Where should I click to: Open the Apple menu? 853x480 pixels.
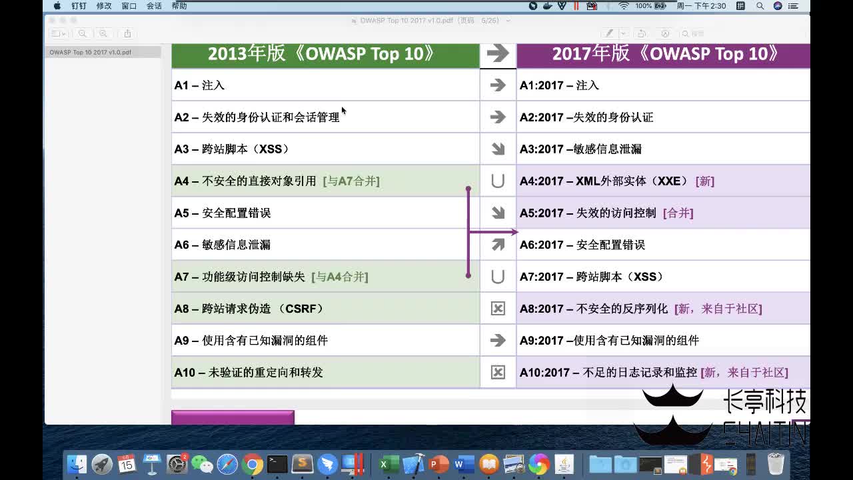coord(57,6)
